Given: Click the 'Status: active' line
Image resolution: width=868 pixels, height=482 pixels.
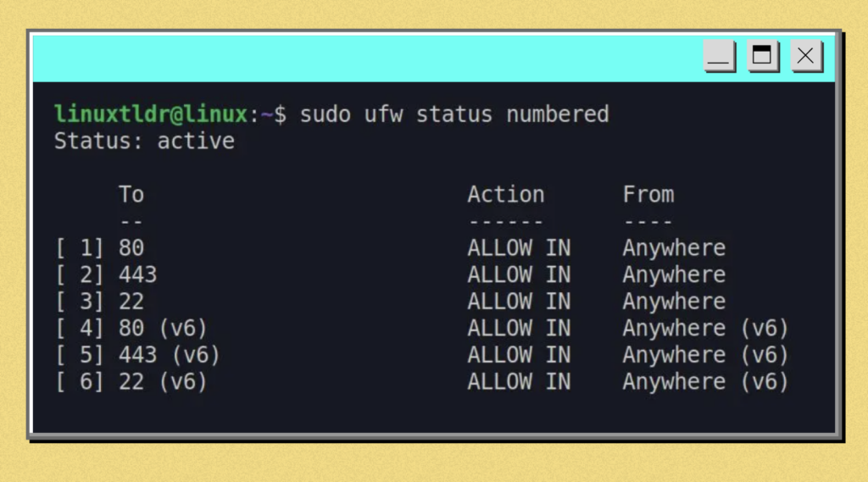Looking at the screenshot, I should pyautogui.click(x=144, y=141).
